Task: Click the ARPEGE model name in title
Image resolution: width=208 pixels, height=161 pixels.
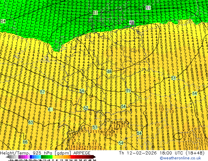Action: click(82, 153)
